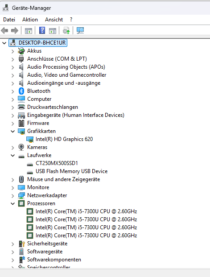This screenshot has height=277, width=210.
Task: Collapse the Grafikkarten category
Action: (x=13, y=131)
